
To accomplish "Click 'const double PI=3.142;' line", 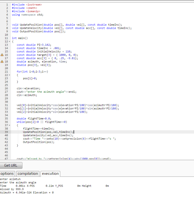I will pos(34,45).
